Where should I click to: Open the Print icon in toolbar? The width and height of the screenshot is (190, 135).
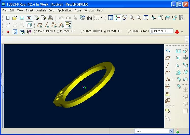50,18
